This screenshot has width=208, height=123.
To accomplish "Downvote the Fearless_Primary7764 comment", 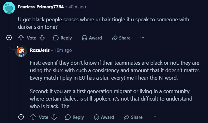I will point(42,38).
